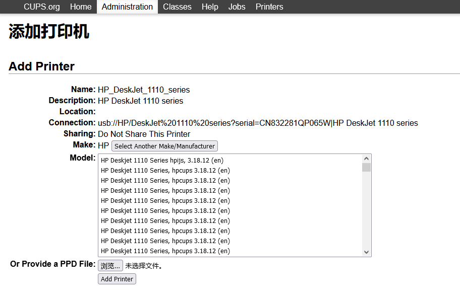Select the first hpcups entry in Model list
460x306 pixels.
click(165, 171)
